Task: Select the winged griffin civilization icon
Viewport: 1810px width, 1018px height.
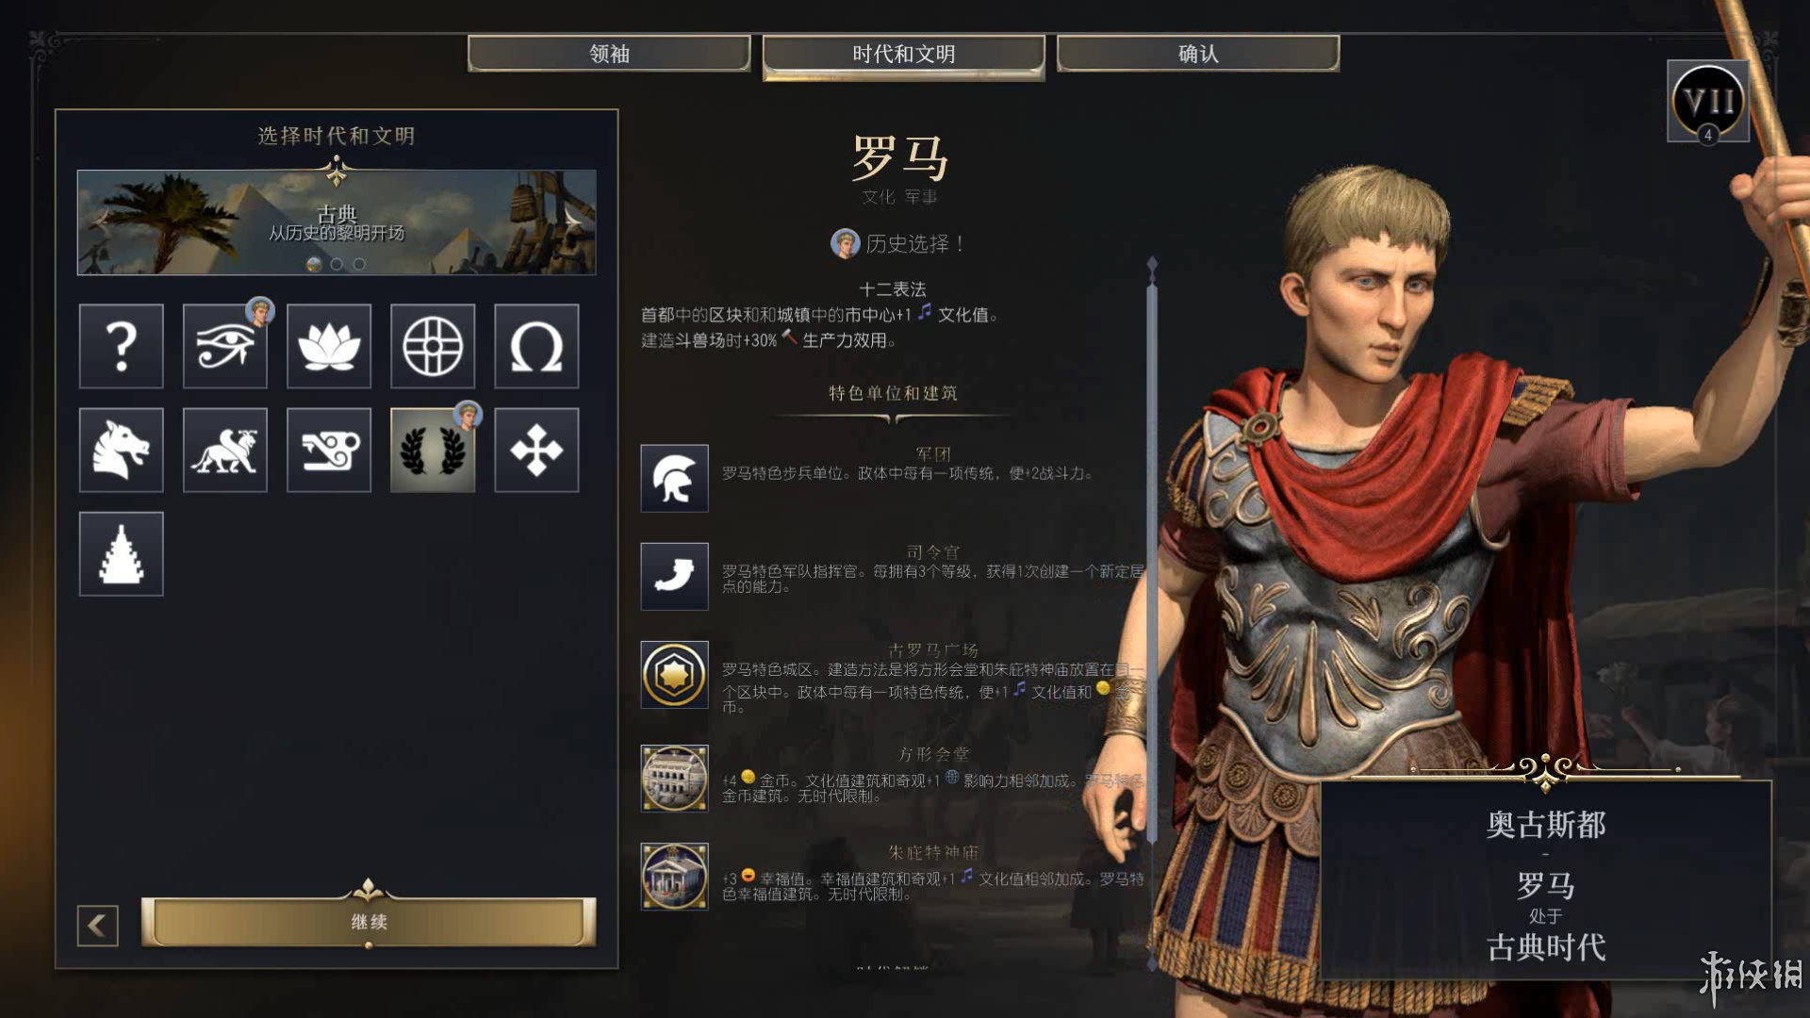Action: pyautogui.click(x=224, y=450)
